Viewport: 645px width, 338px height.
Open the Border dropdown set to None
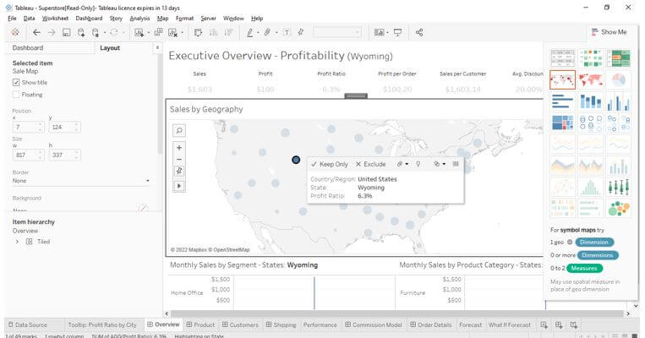point(80,181)
